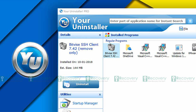
Task: Click the trash icon beside search box
Action: [190, 21]
